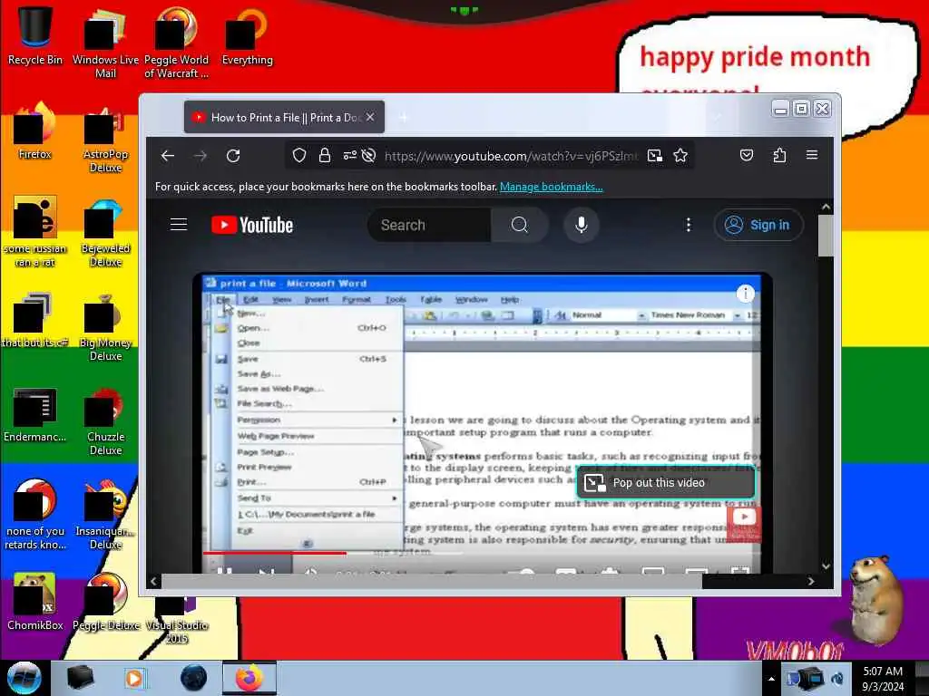The image size is (929, 696).
Task: Sign in to YouTube
Action: click(x=758, y=225)
